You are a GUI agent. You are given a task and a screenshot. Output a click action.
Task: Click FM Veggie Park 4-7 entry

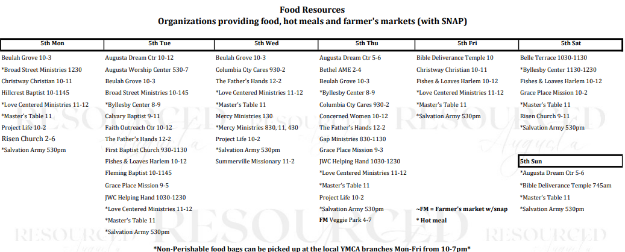point(345,220)
